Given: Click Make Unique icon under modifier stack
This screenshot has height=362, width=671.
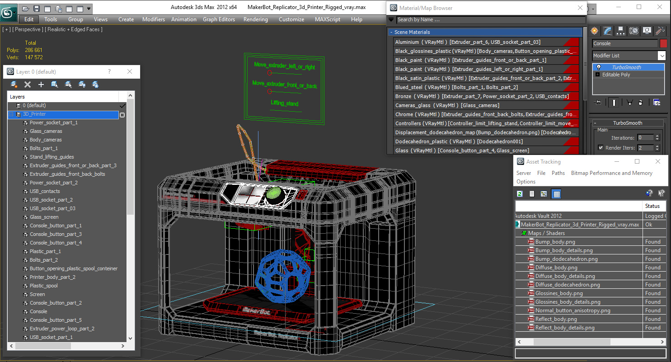Looking at the screenshot, I should click(x=629, y=103).
